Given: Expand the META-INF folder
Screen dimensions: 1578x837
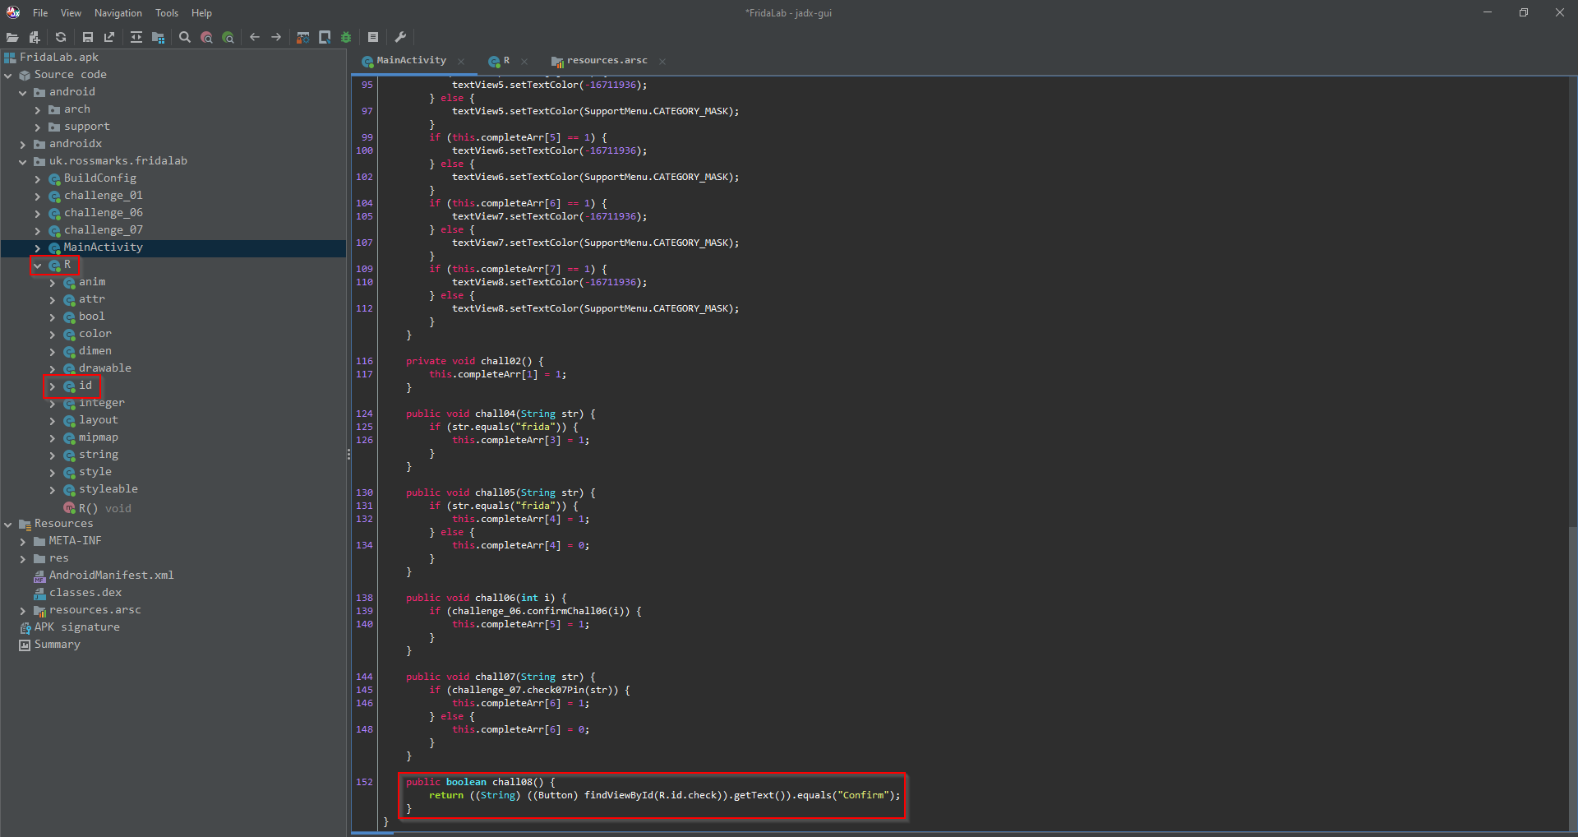Looking at the screenshot, I should point(23,541).
